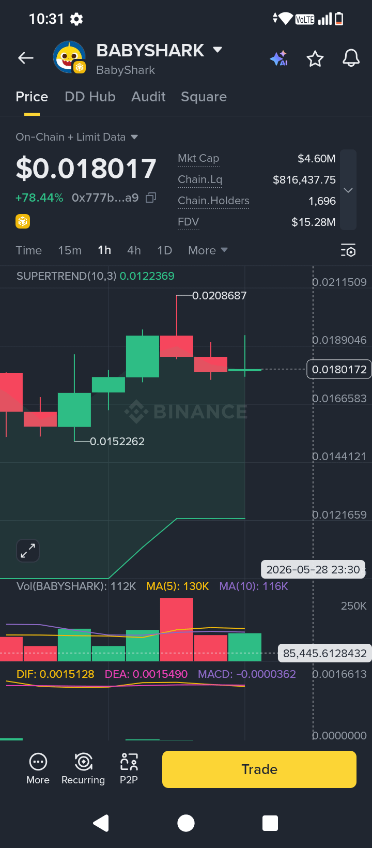Open chart indicator settings icon
Viewport: 372px width, 848px height.
(348, 250)
